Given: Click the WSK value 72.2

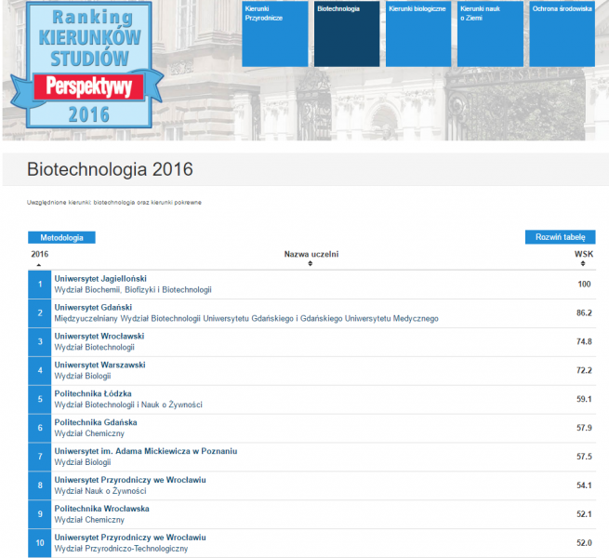Looking at the screenshot, I should click(584, 370).
